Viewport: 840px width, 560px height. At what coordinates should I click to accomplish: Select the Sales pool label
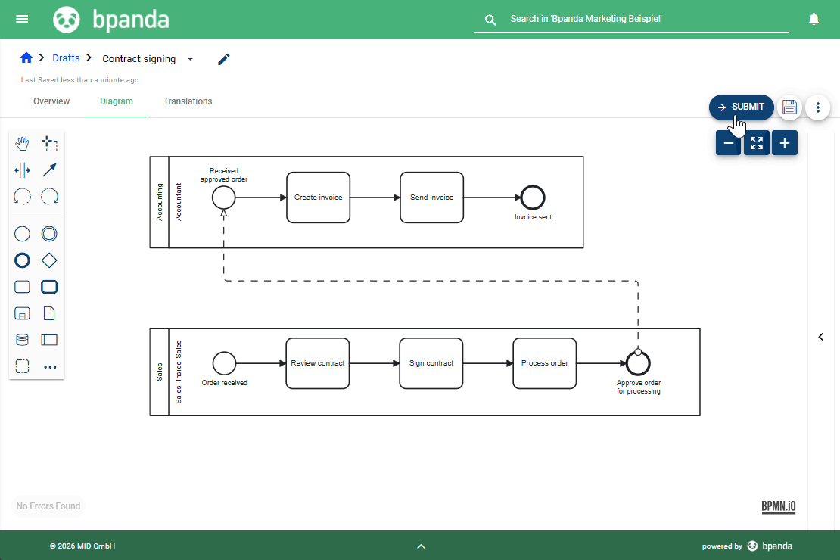(159, 372)
